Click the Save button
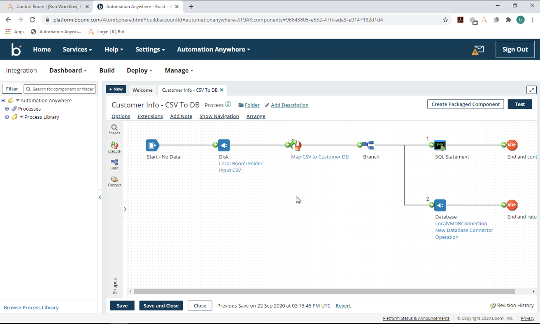Screen dimensions: 540x324 click(122, 305)
